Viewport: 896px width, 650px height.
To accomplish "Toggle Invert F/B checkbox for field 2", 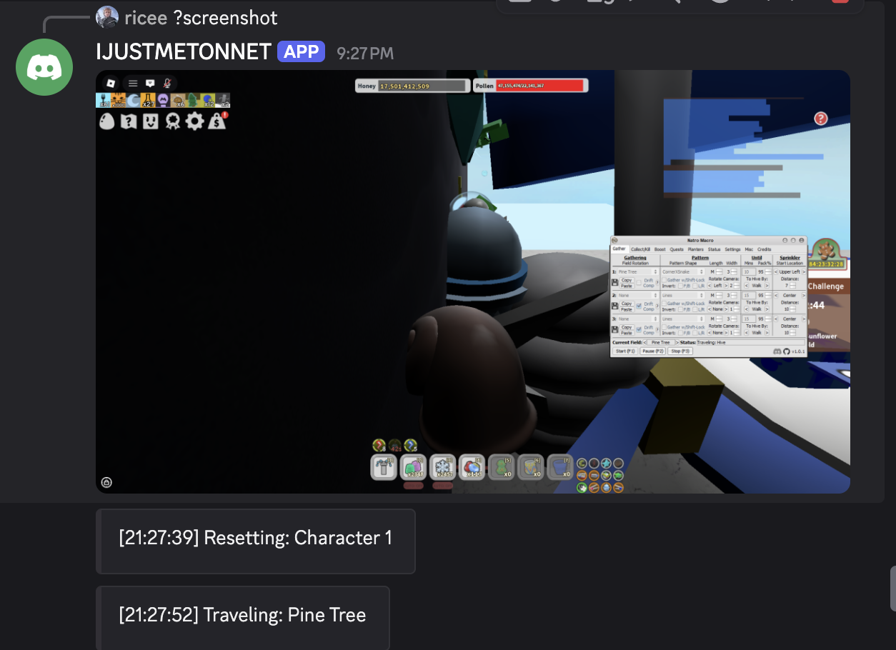I will (x=680, y=309).
